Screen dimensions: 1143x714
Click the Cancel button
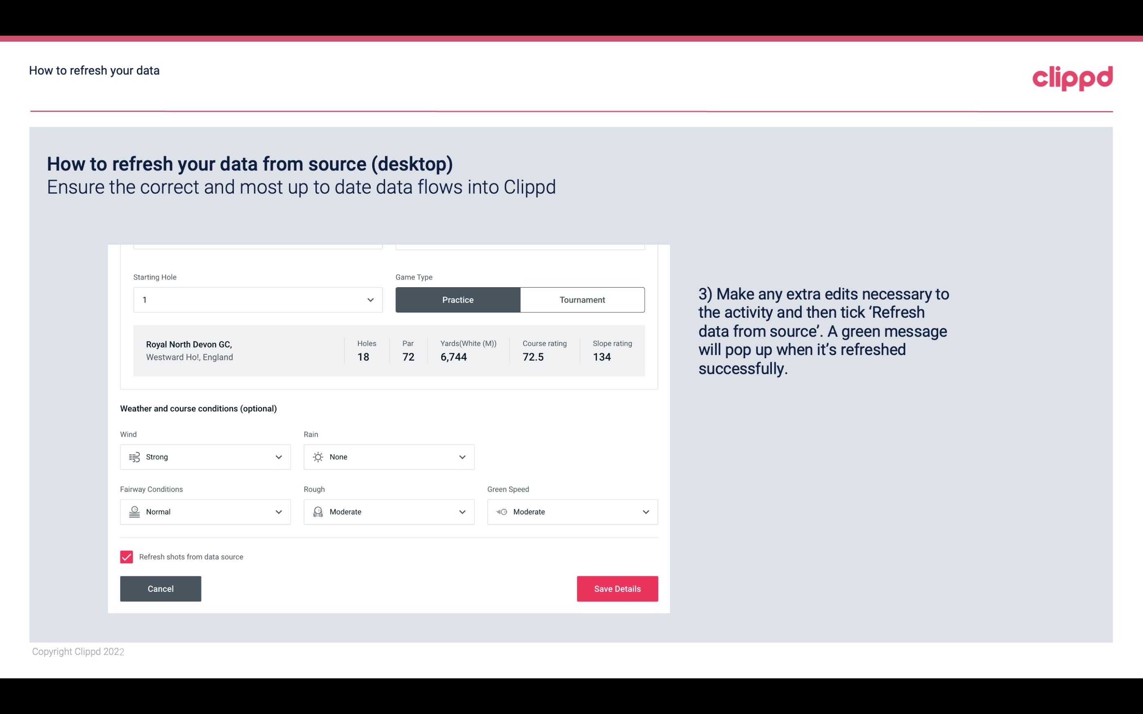(x=161, y=588)
